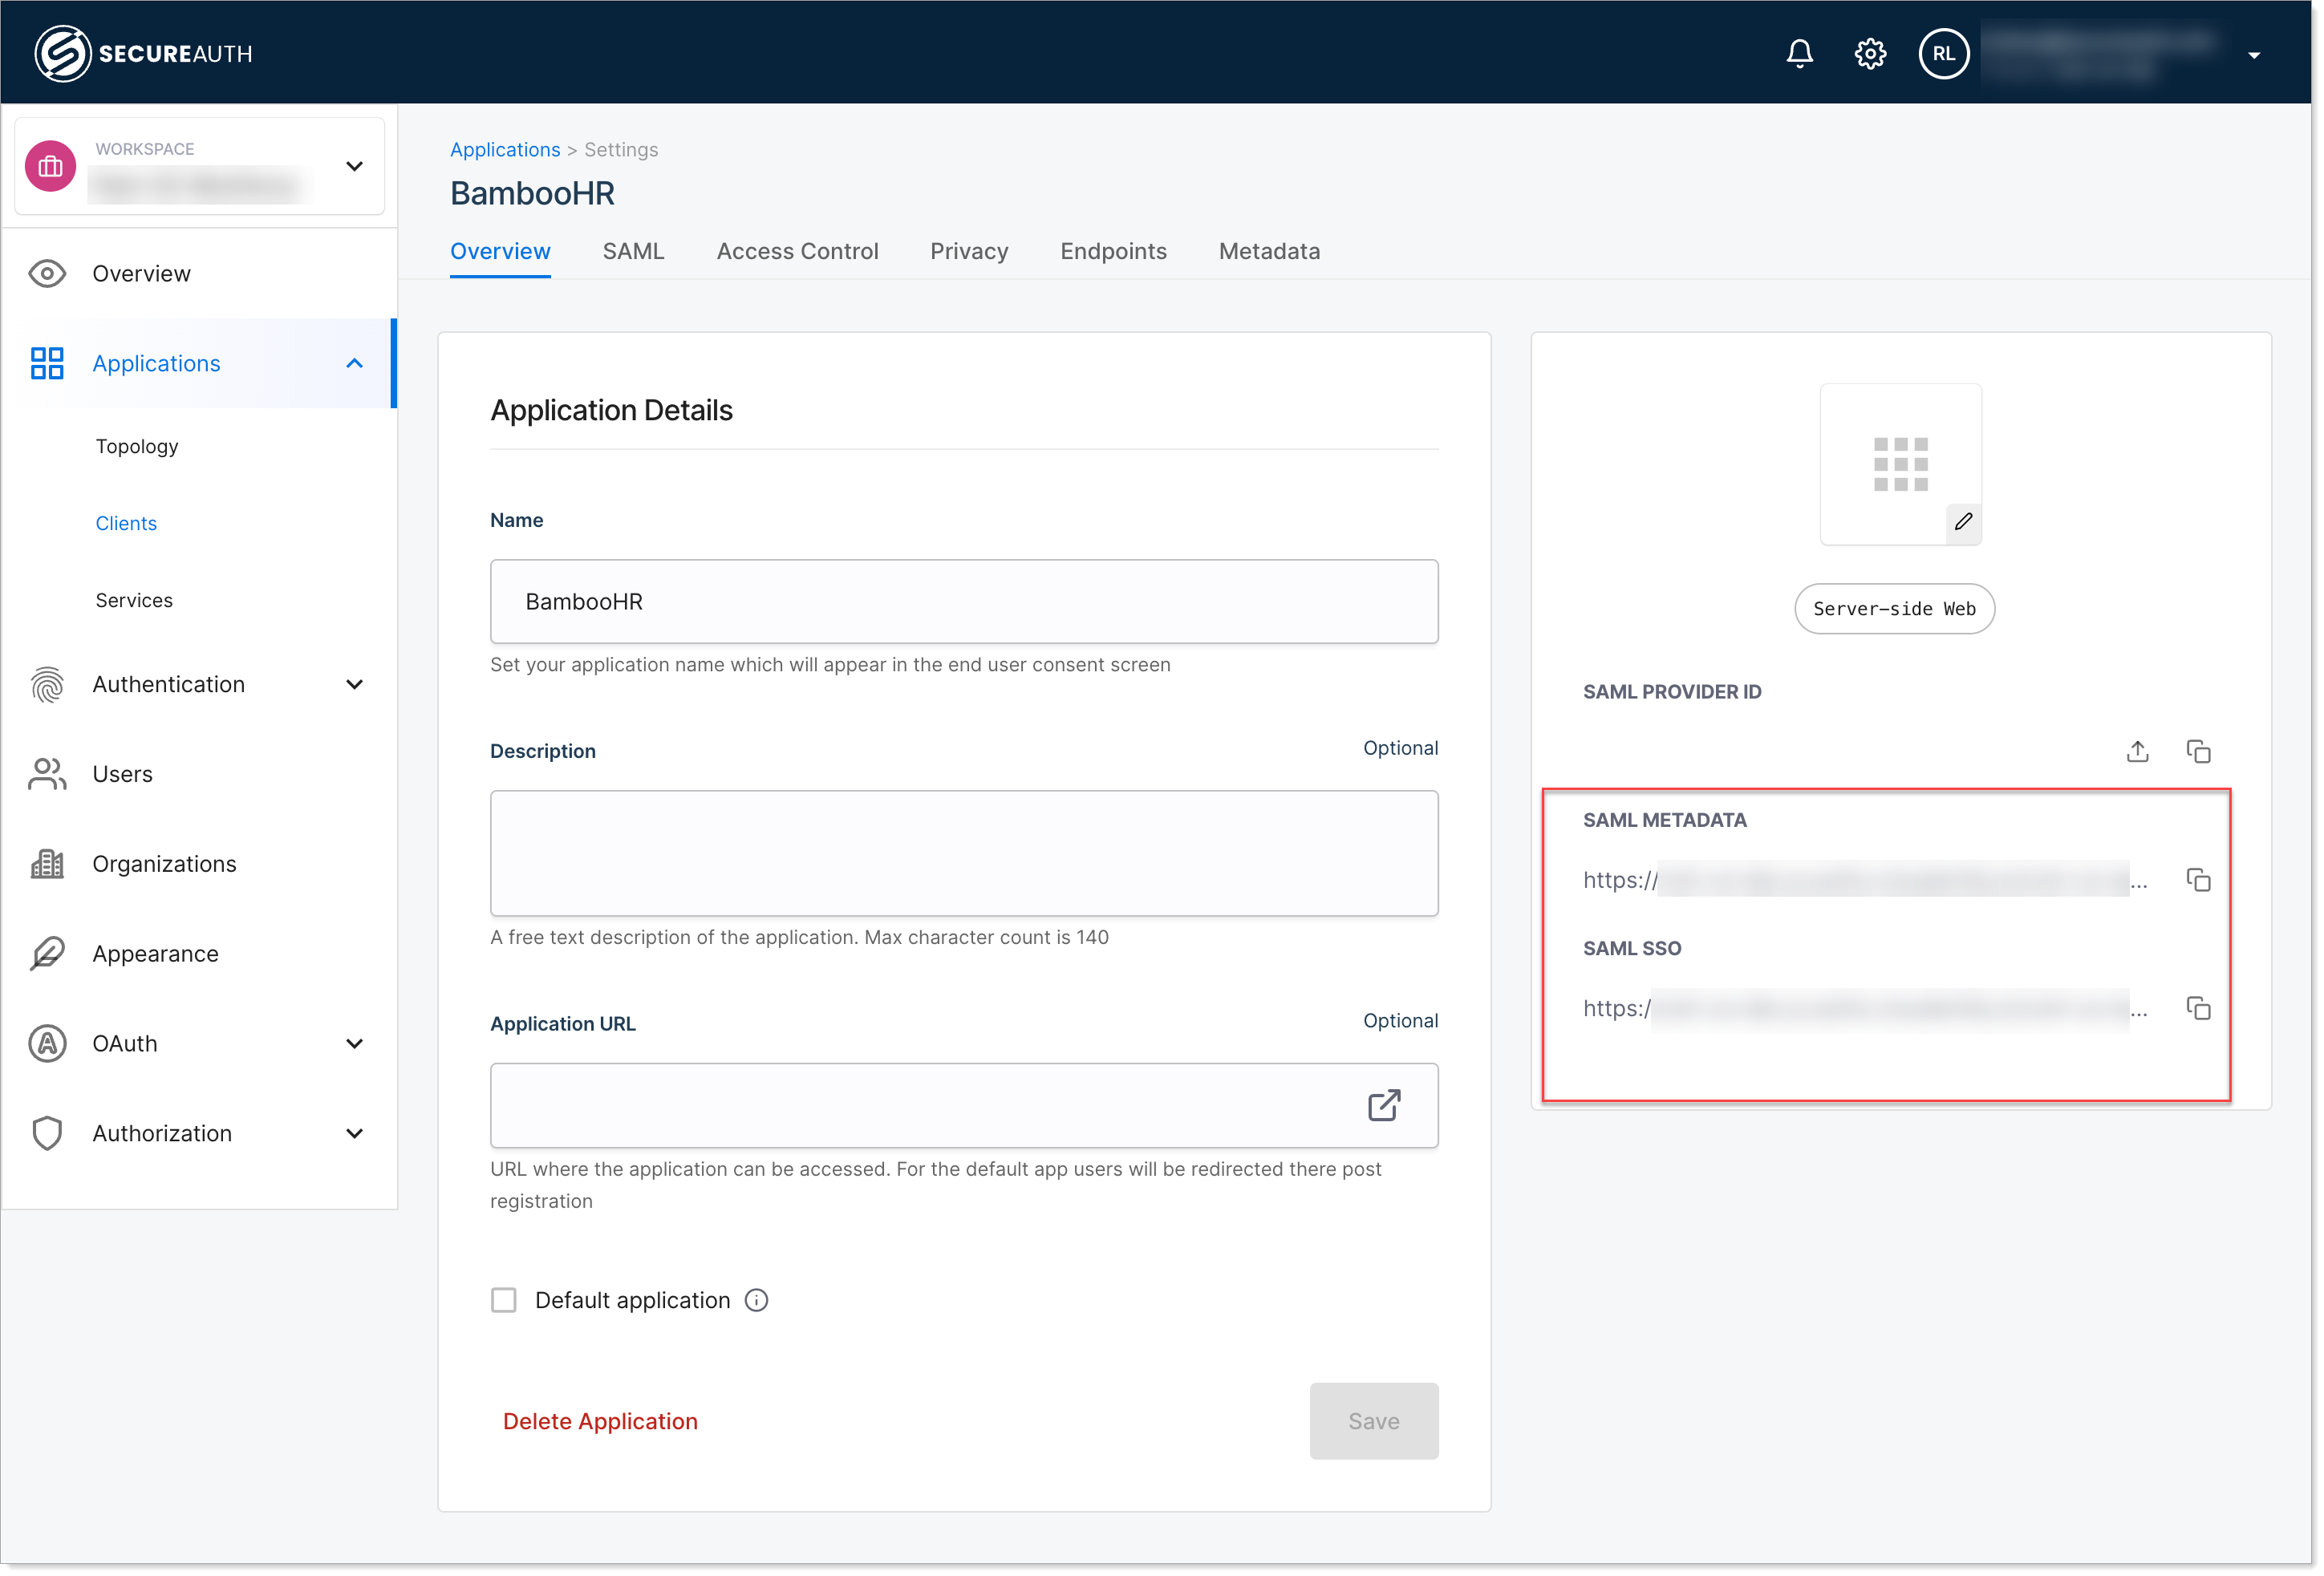
Task: Click the Server-side Web badge
Action: click(1894, 609)
